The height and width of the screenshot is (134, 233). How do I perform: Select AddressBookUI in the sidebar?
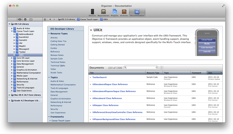pyautogui.click(x=26, y=34)
